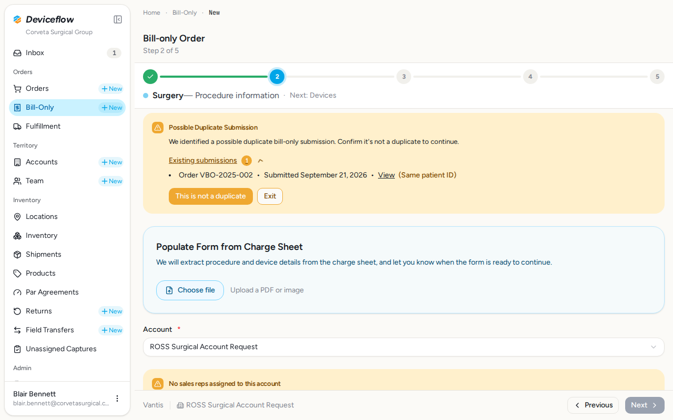This screenshot has width=673, height=420.
Task: Create new order via Orders New button
Action: point(111,89)
